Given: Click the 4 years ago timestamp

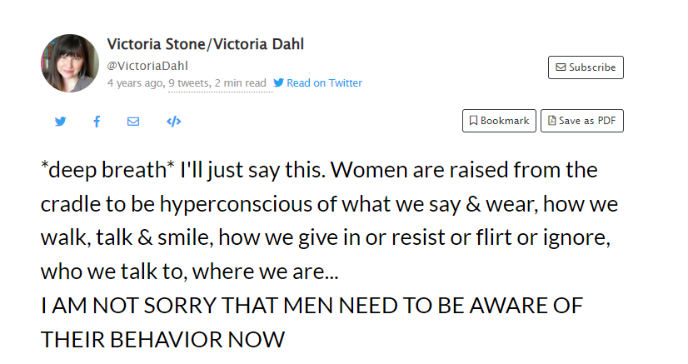Looking at the screenshot, I should coord(136,83).
